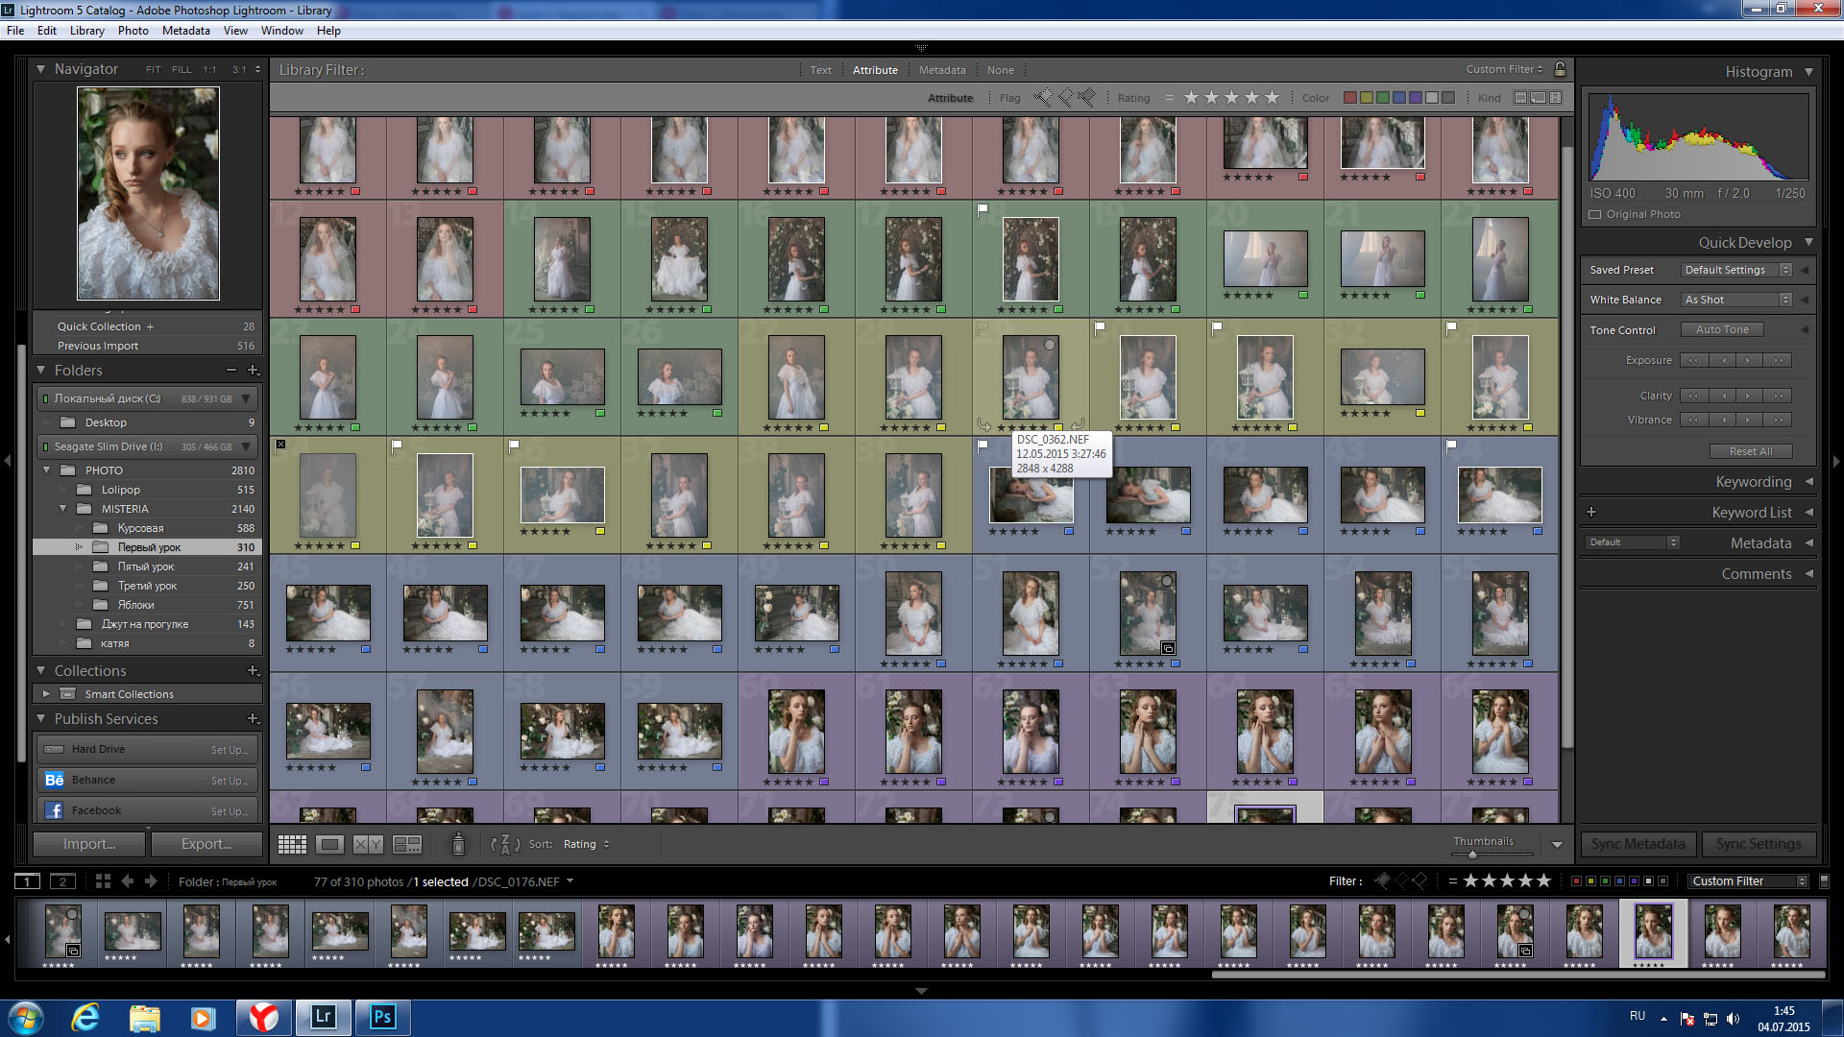Switch to Grid view icon in toolbar
The image size is (1844, 1037).
(292, 844)
